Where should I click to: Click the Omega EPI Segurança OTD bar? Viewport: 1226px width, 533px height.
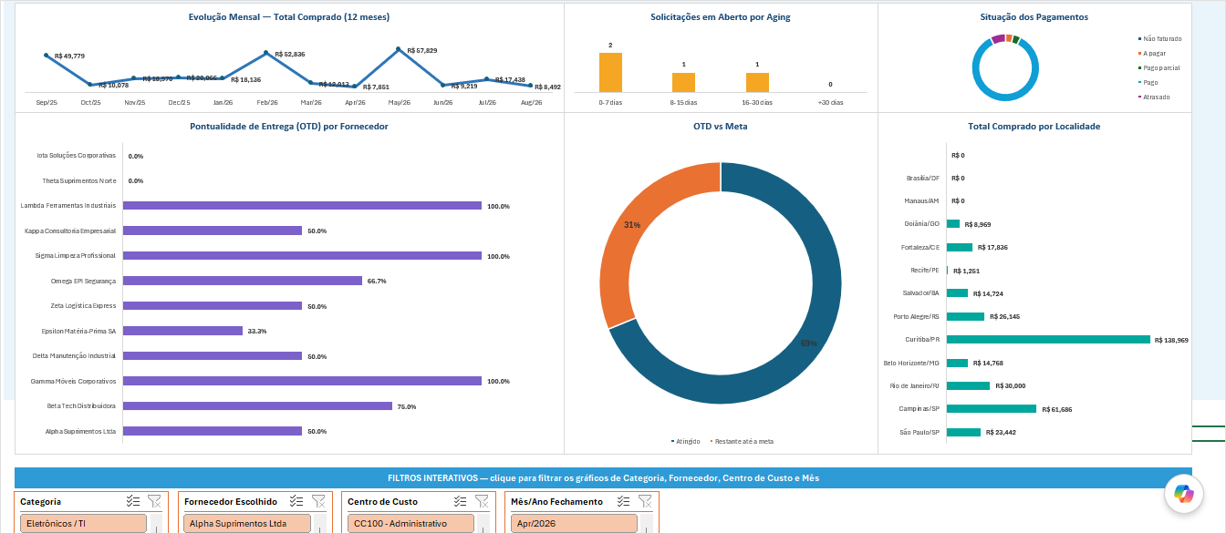tap(243, 281)
